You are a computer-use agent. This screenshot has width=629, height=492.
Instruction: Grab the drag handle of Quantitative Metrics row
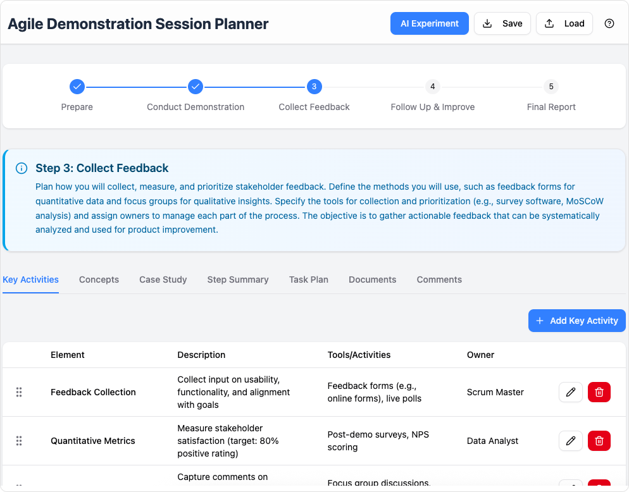pyautogui.click(x=19, y=441)
